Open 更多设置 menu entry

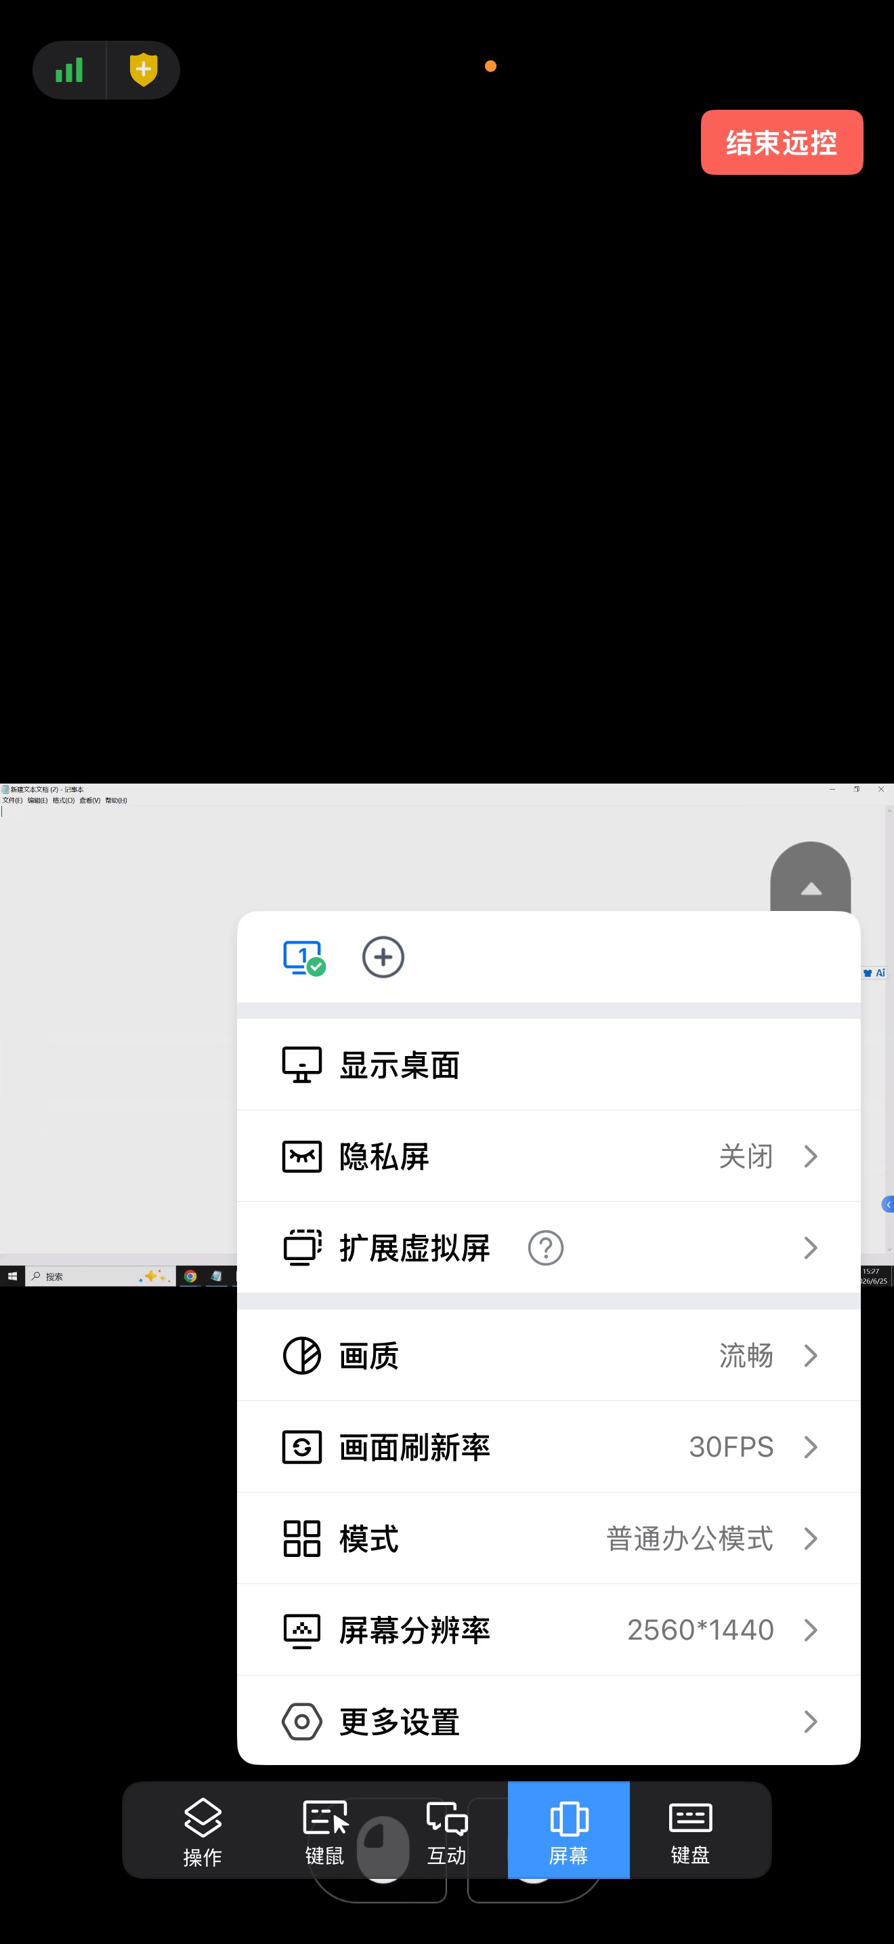pyautogui.click(x=549, y=1722)
